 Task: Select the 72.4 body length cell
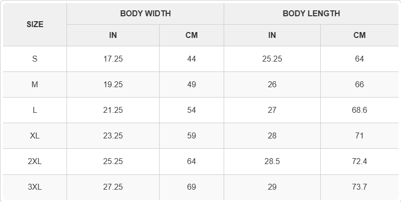pyautogui.click(x=359, y=161)
